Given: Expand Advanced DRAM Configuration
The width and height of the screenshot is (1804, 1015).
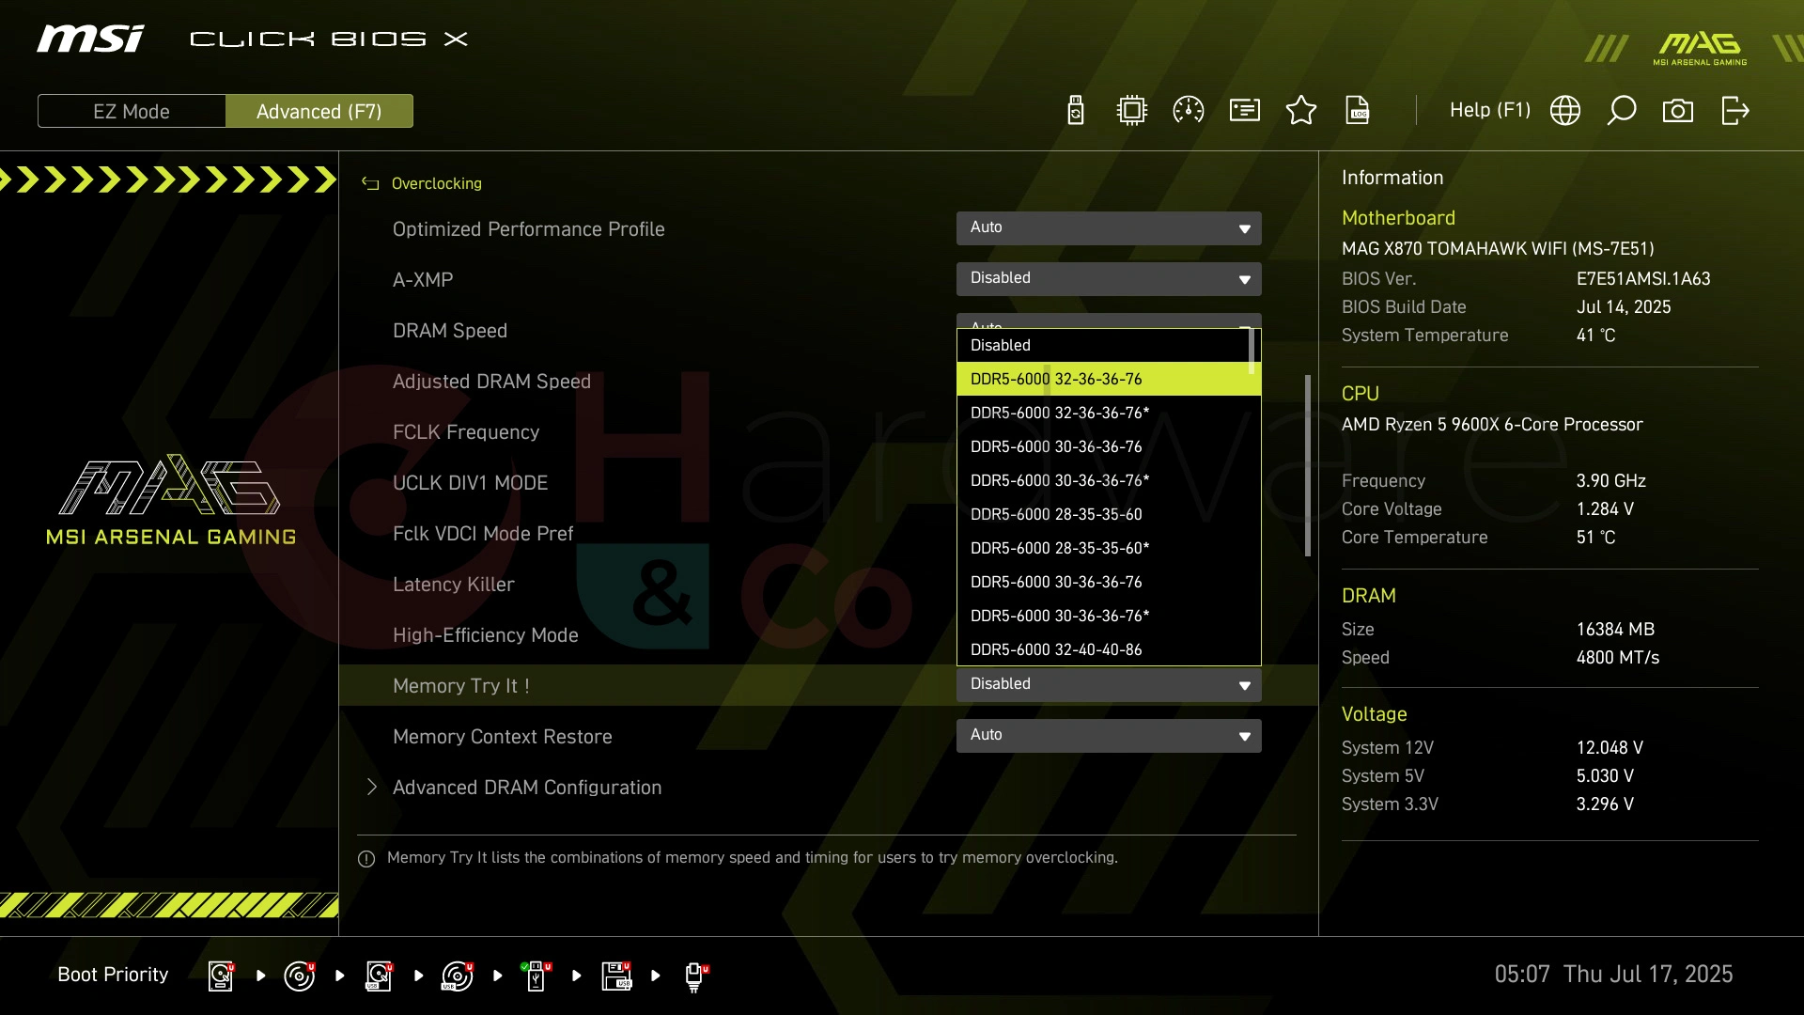Looking at the screenshot, I should pos(526,788).
